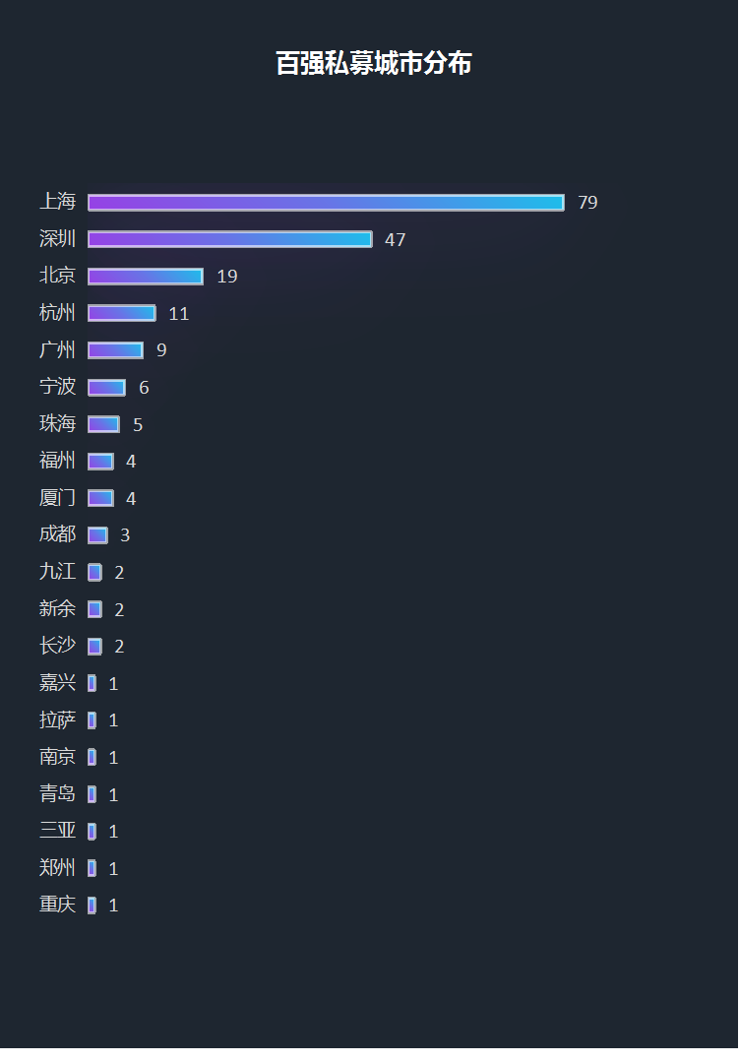Select the 南京 category label

[58, 757]
